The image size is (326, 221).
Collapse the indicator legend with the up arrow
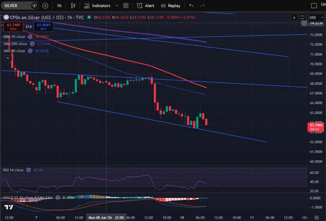(8, 58)
